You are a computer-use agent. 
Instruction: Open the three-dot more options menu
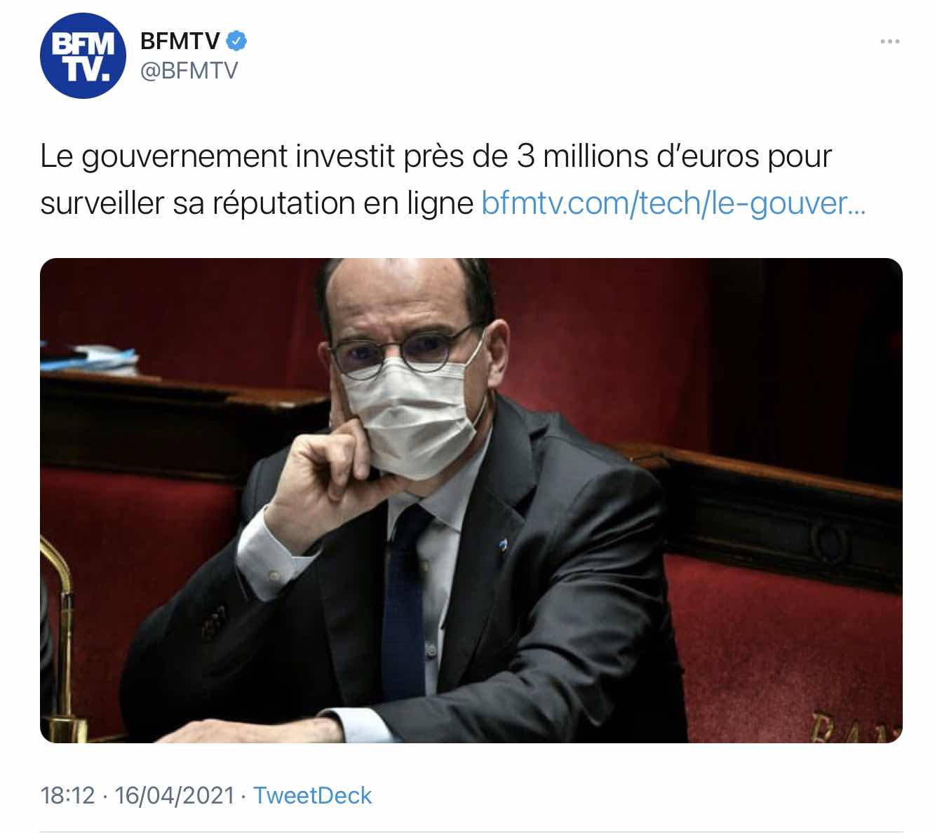click(889, 41)
